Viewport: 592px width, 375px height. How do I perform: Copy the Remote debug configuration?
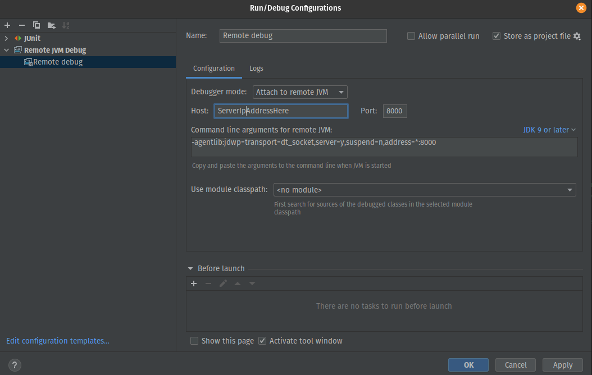pos(35,25)
